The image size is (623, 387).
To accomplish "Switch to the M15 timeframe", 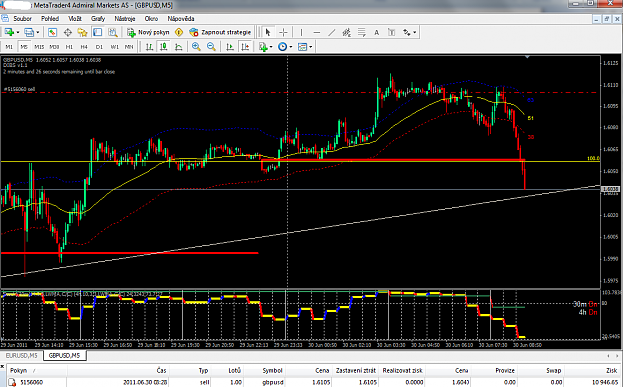I will point(39,47).
